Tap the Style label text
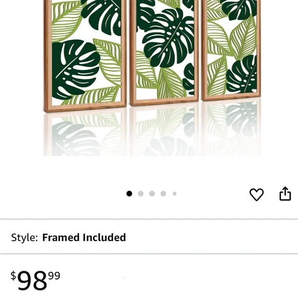This screenshot has height=298, width=298. click(x=24, y=237)
